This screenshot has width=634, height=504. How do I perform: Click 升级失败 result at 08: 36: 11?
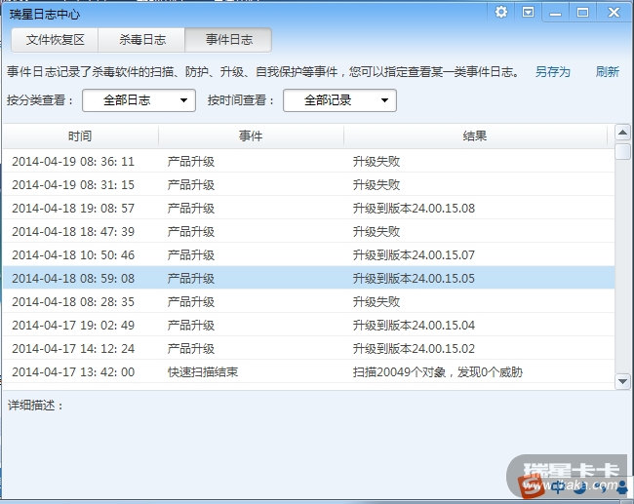tap(376, 162)
